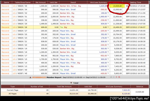
Task: Open detail icon beside the 400.00 win amount
Action: coord(108,62)
